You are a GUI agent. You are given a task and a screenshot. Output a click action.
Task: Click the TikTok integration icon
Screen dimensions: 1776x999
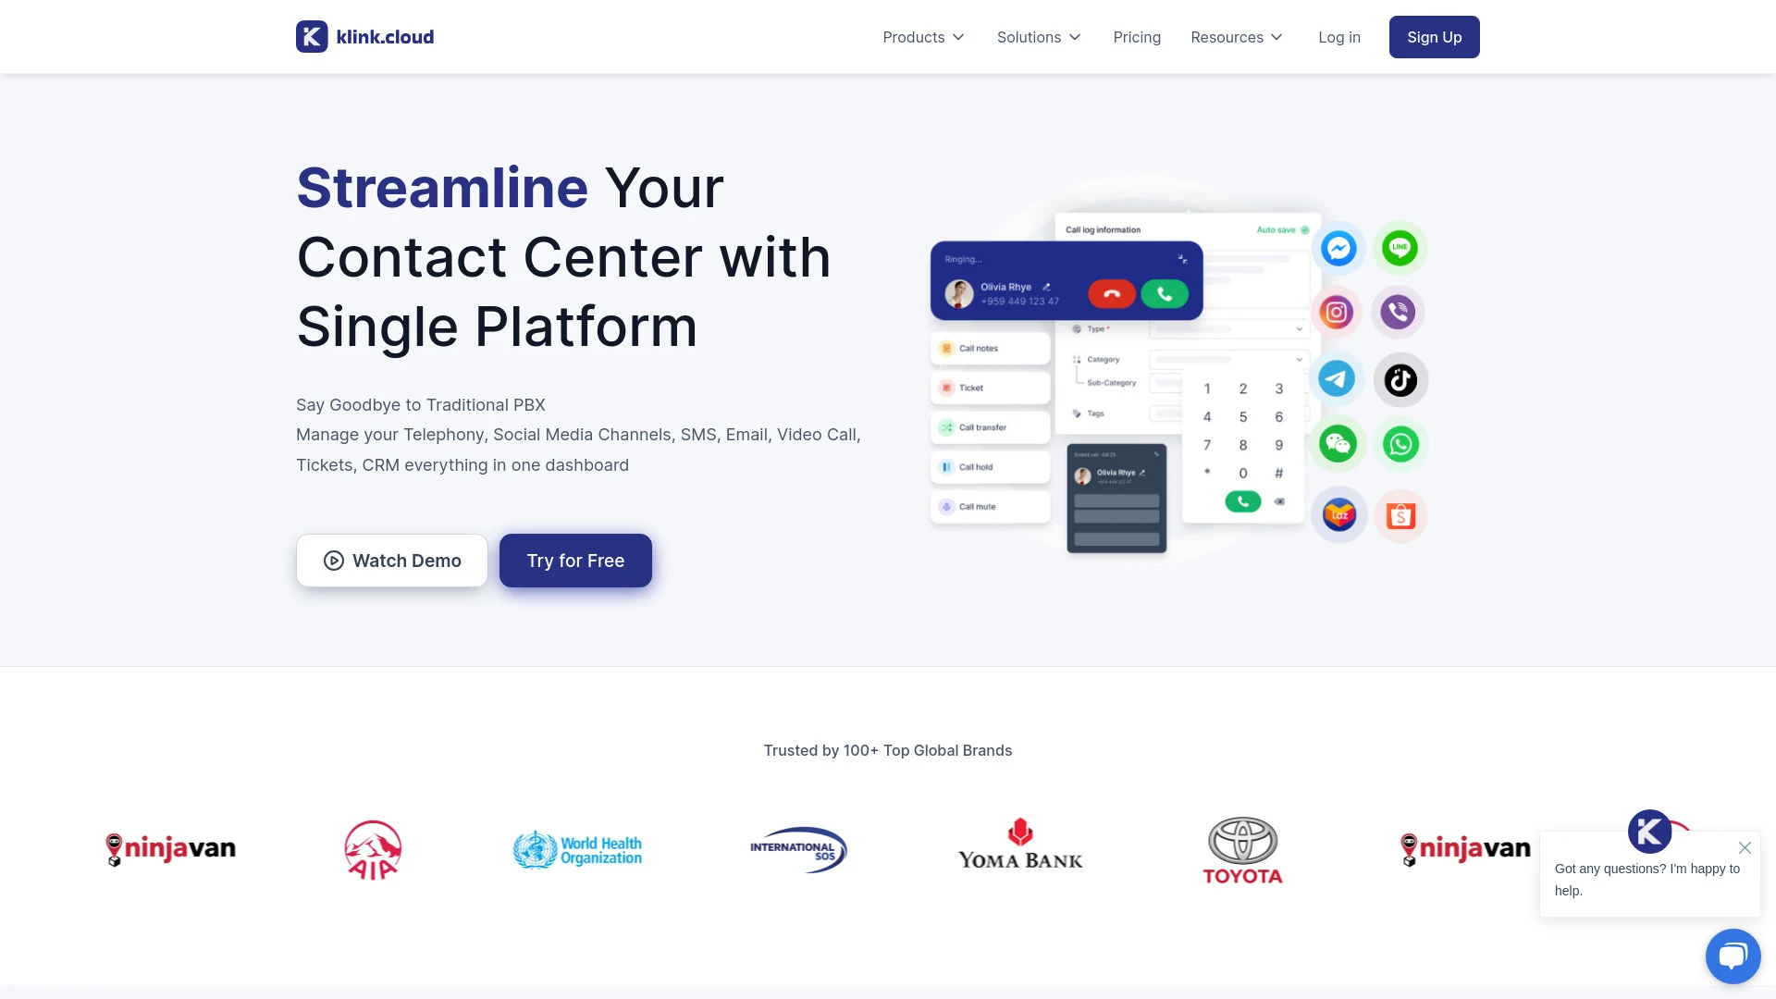(x=1400, y=379)
